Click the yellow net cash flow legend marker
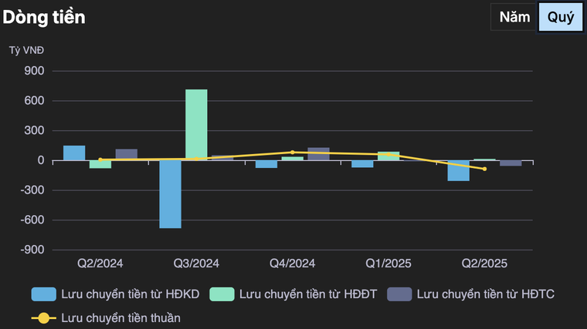The height and width of the screenshot is (329, 587). coord(43,317)
